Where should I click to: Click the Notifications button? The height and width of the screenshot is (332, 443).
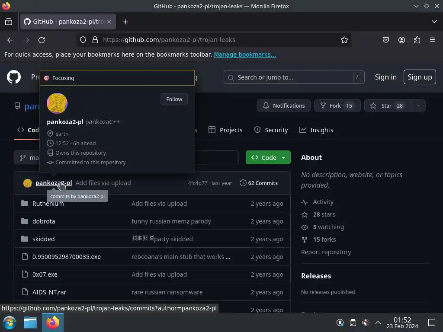284,105
